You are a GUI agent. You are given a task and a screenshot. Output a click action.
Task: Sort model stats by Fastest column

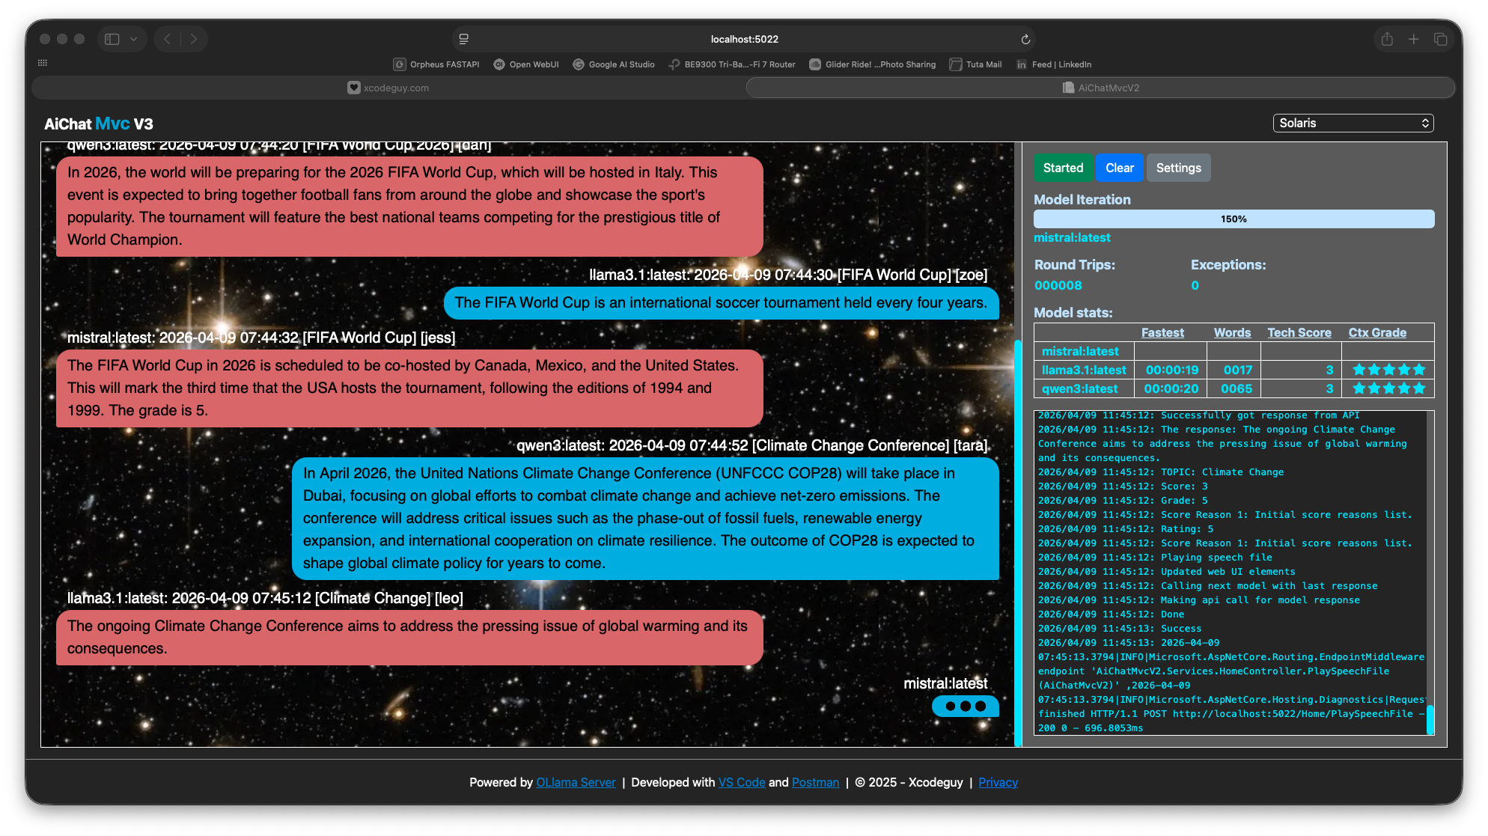click(x=1162, y=332)
